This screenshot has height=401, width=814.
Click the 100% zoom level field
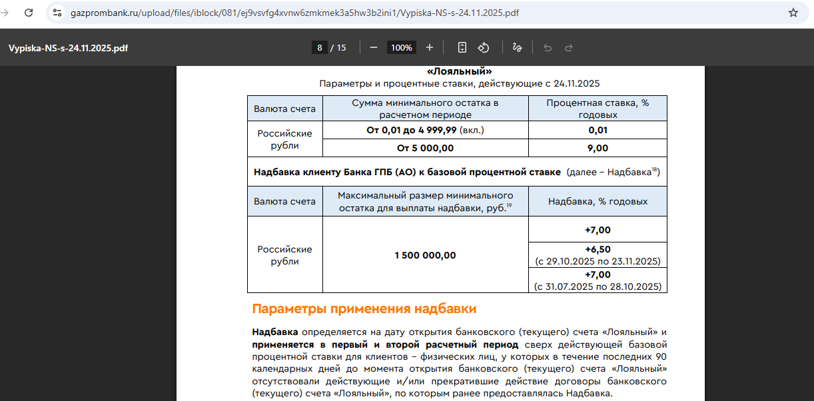coord(402,47)
